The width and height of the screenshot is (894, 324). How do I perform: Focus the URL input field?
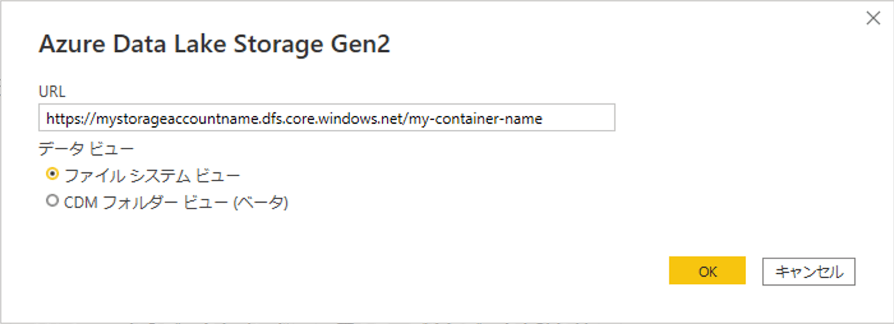(x=326, y=118)
